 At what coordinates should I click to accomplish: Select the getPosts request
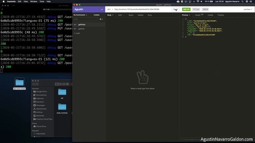(x=89, y=25)
